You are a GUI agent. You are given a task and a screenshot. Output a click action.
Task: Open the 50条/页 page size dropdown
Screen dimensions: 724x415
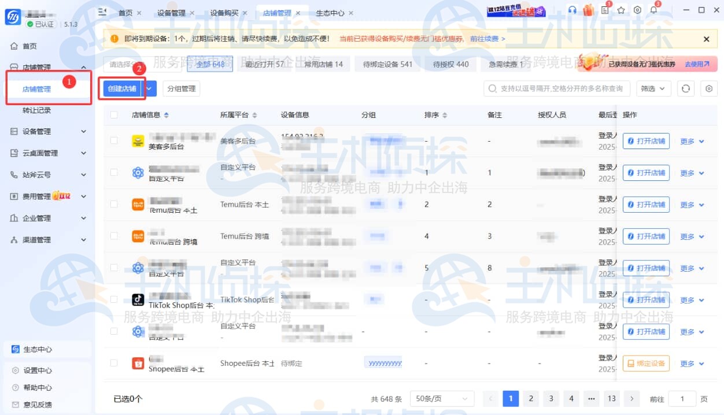(x=442, y=398)
